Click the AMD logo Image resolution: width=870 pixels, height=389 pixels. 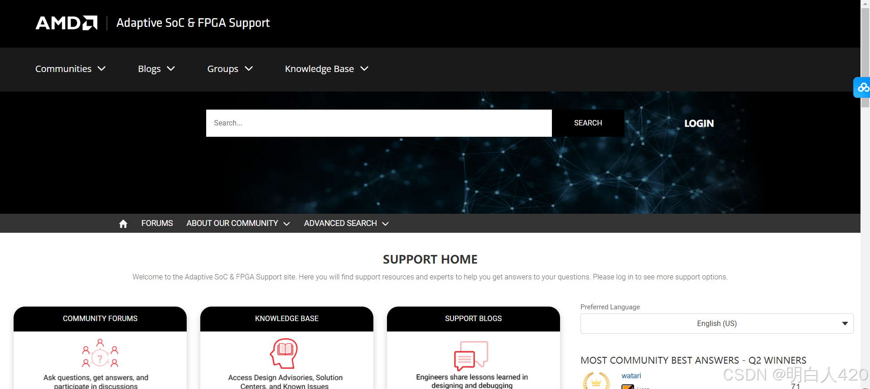pos(67,23)
